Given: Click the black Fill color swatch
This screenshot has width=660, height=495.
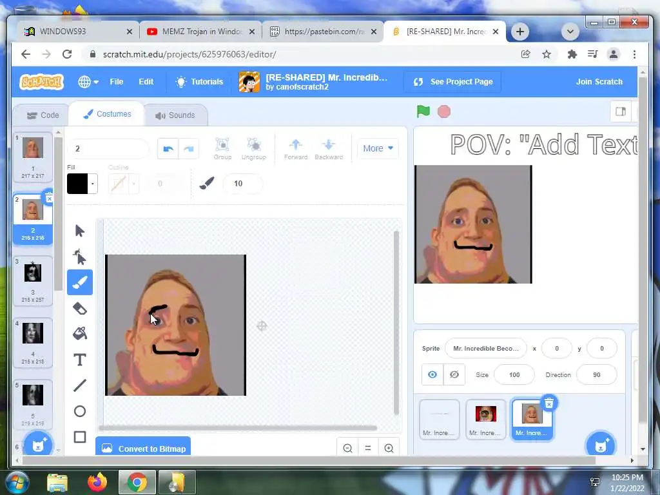Looking at the screenshot, I should coord(77,184).
